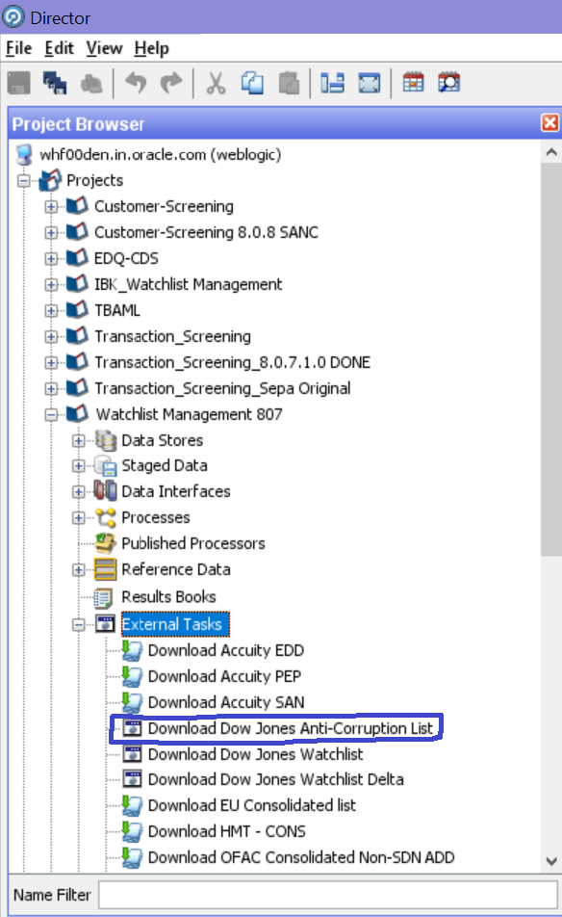Expand the IBK_Watchlist Management project

click(51, 285)
